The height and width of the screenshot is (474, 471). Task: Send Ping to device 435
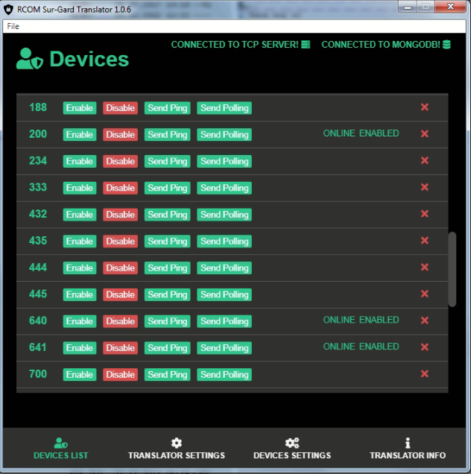click(x=168, y=241)
